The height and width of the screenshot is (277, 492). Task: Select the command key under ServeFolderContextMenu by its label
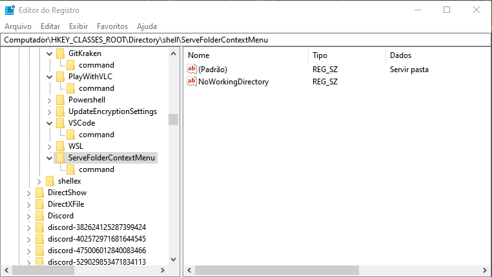point(96,169)
